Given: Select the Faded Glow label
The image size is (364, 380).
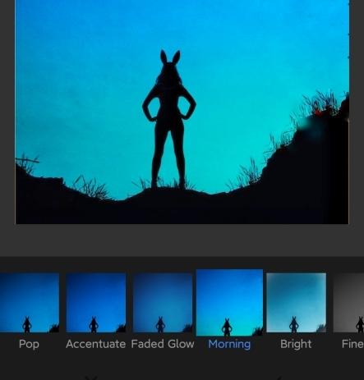Looking at the screenshot, I should pyautogui.click(x=163, y=344).
